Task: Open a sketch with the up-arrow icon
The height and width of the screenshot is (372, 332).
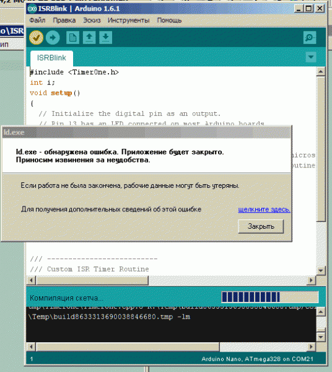Action: (x=89, y=37)
